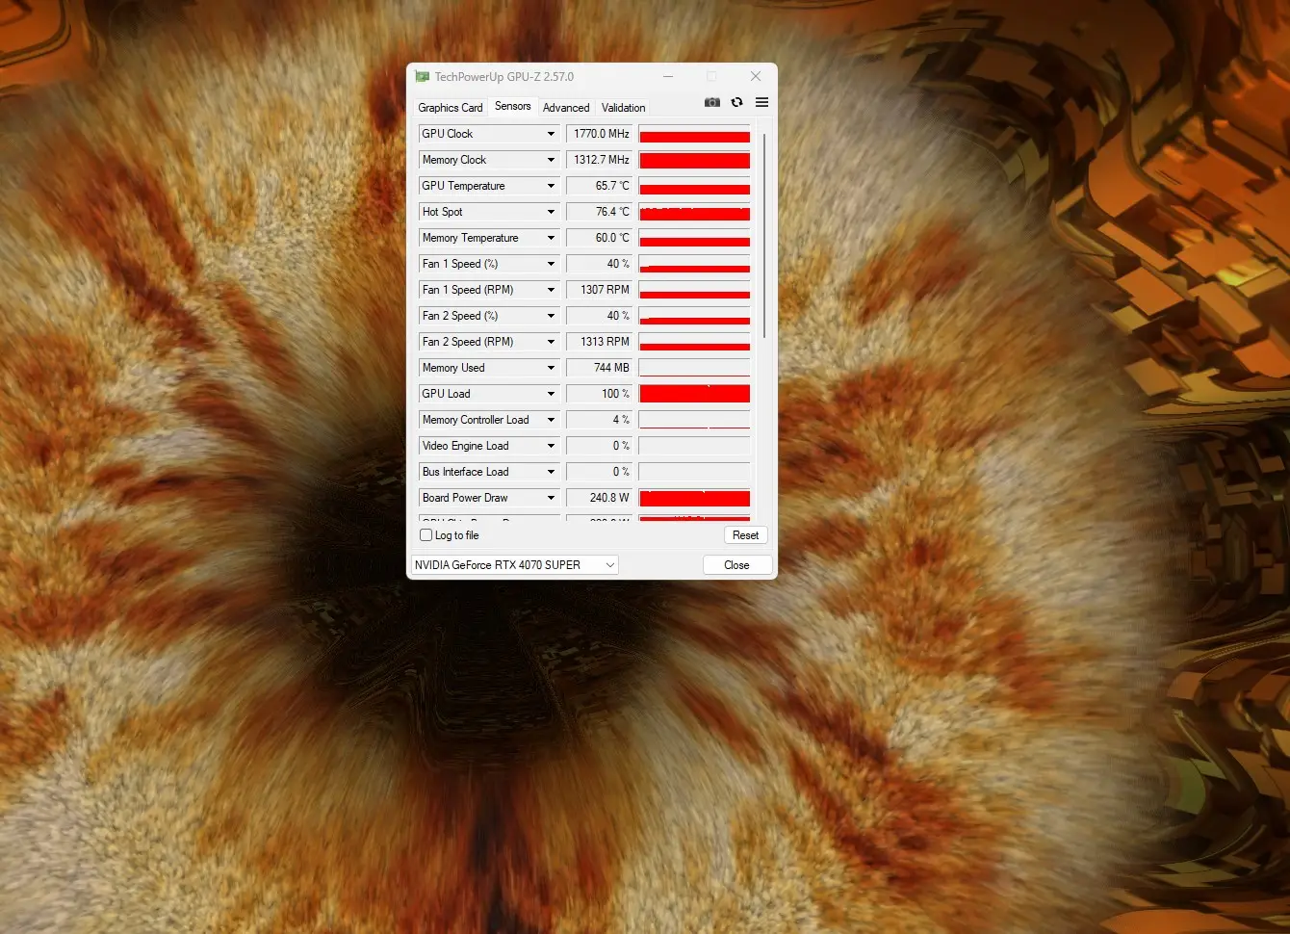Screen dimensions: 1290x934
Task: Enable the Log to file checkbox
Action: coord(426,535)
